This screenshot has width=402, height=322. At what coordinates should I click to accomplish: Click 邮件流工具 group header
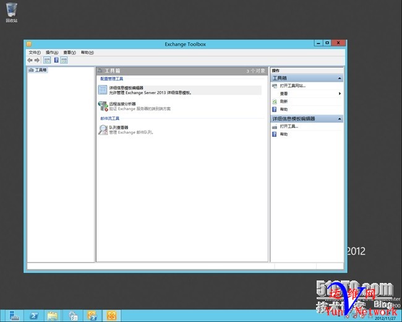point(109,118)
